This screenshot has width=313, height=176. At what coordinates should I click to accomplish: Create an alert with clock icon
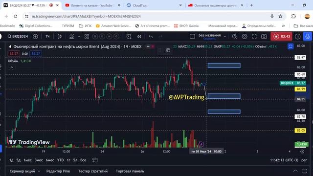(129, 36)
